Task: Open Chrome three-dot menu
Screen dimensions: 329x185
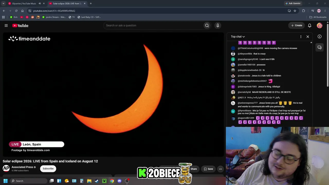Action: tap(325, 11)
